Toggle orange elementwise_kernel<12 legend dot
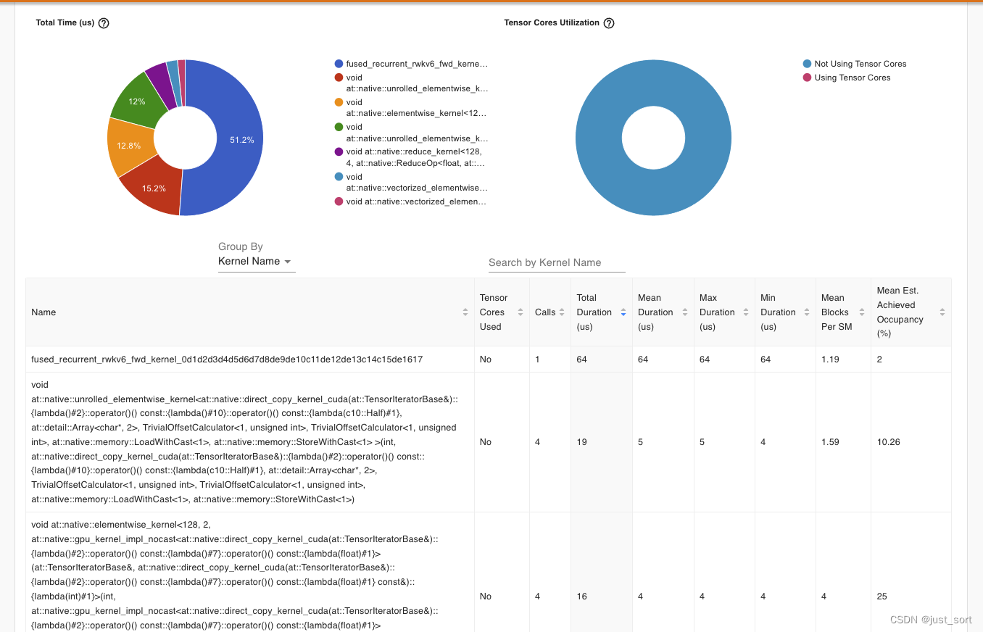Screen dimensions: 983x632 [339, 102]
